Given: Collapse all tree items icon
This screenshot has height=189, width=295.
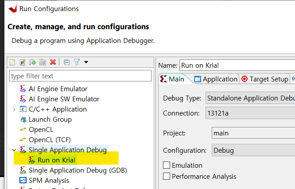Looking at the screenshot, I should pyautogui.click(x=66, y=62).
